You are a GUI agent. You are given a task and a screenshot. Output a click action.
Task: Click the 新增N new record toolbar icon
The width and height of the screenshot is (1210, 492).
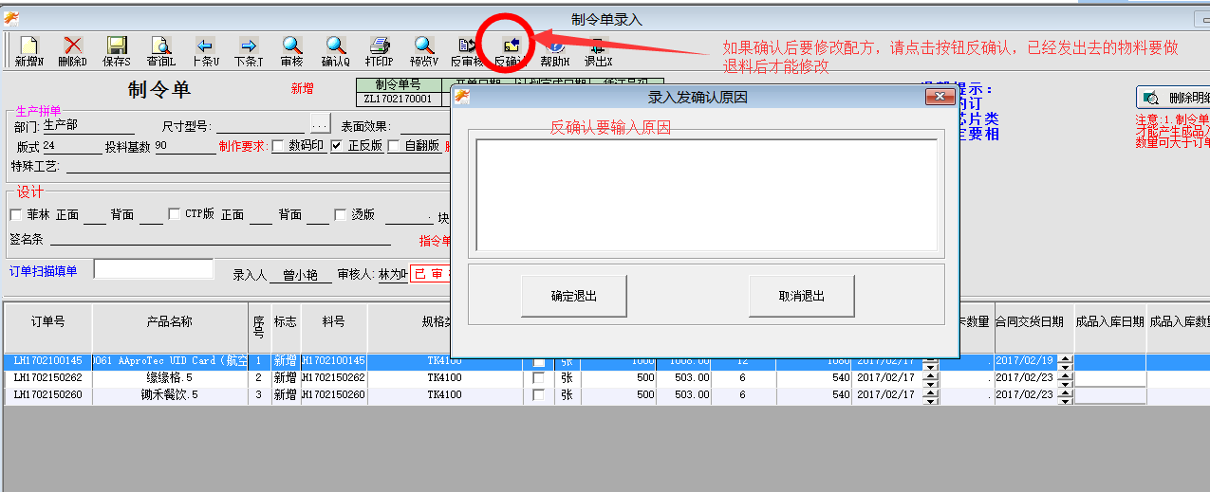29,52
